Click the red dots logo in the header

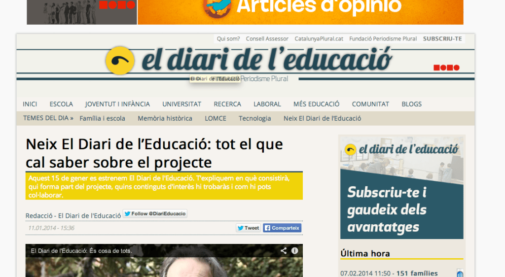[446, 68]
